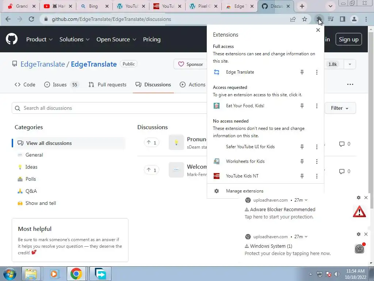
Task: Open the tab search chevron
Action: (x=330, y=6)
